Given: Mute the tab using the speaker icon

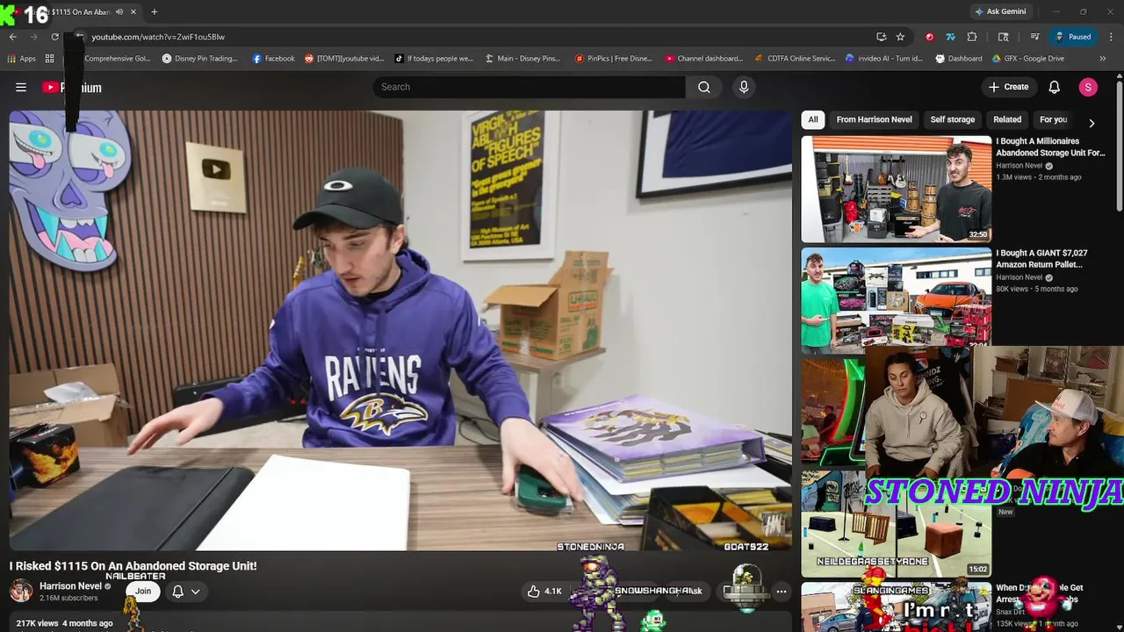Looking at the screenshot, I should point(119,11).
